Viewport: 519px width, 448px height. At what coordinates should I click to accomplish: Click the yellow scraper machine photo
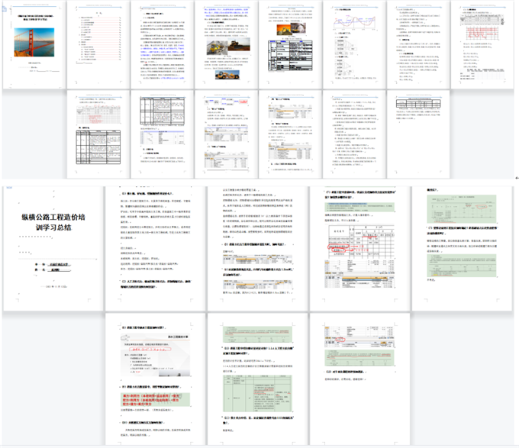coord(227,75)
